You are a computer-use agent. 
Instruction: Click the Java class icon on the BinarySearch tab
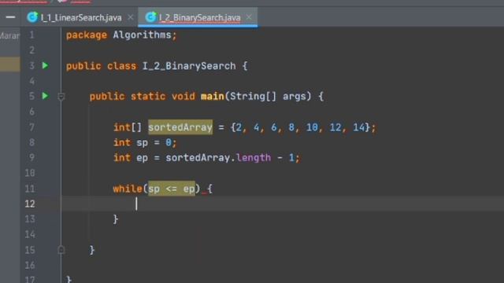coord(150,17)
